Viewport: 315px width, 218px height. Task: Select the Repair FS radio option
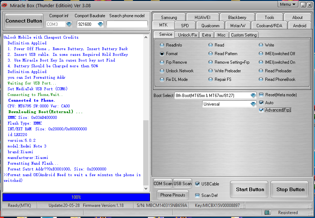click(211, 79)
